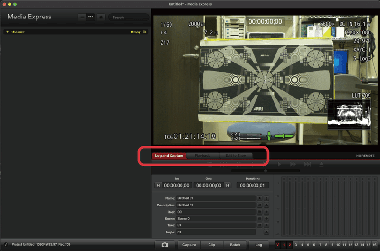Click the Description text field
Screen dimensions: 380x251
click(216, 205)
